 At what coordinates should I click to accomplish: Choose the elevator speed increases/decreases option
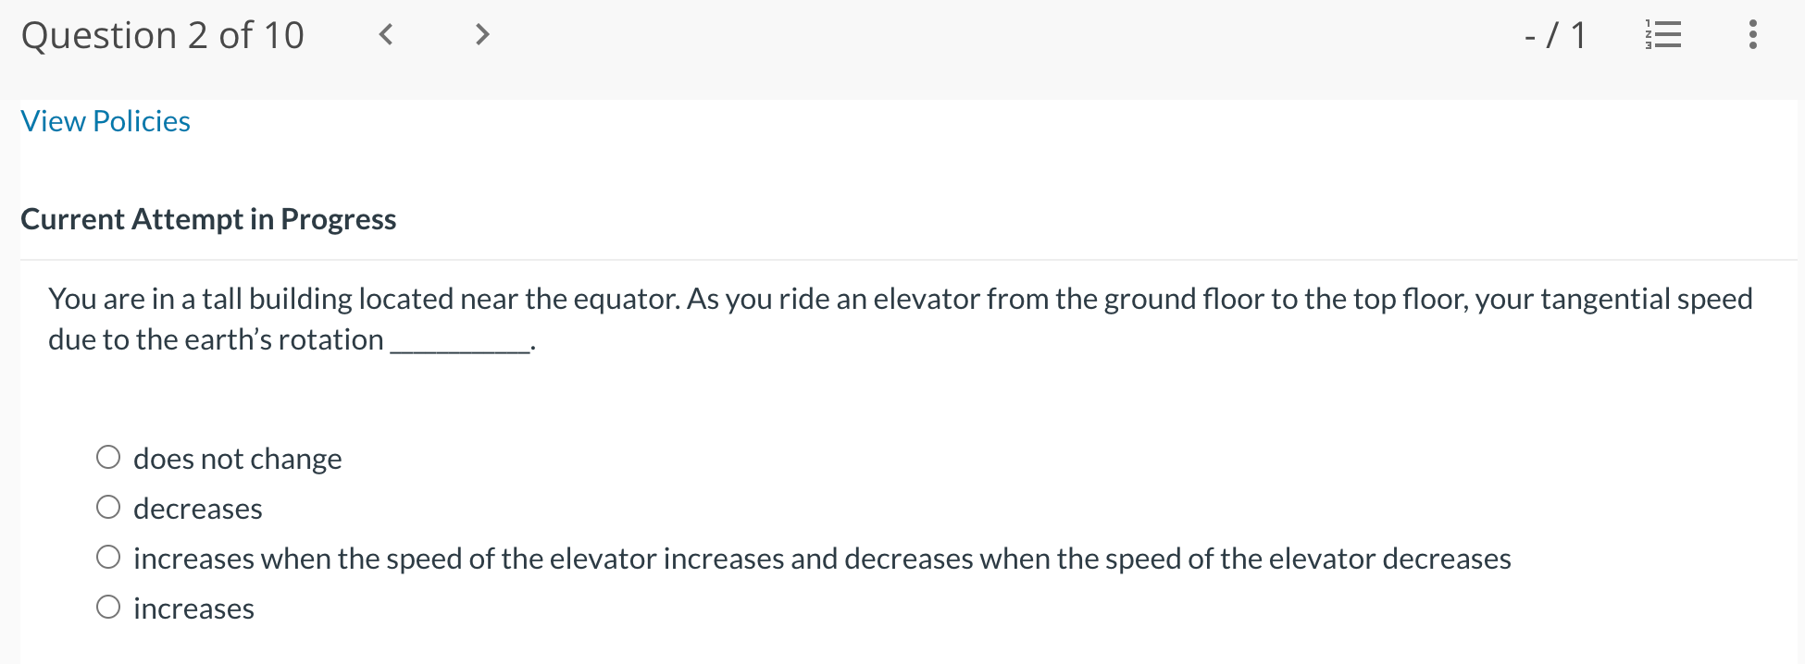(x=108, y=556)
